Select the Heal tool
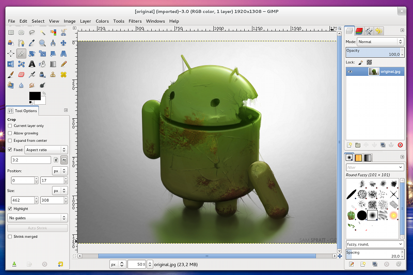Viewport: 413px width, 275px height. click(x=63, y=74)
